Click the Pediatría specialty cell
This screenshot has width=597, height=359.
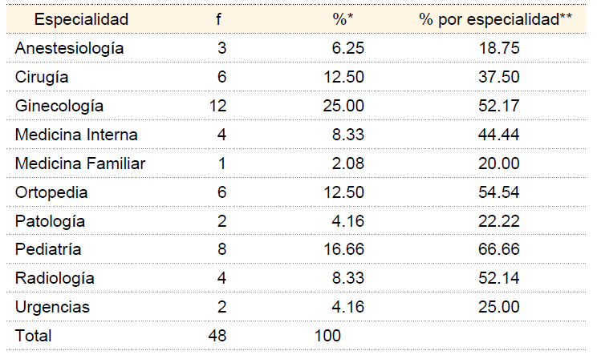48,250
